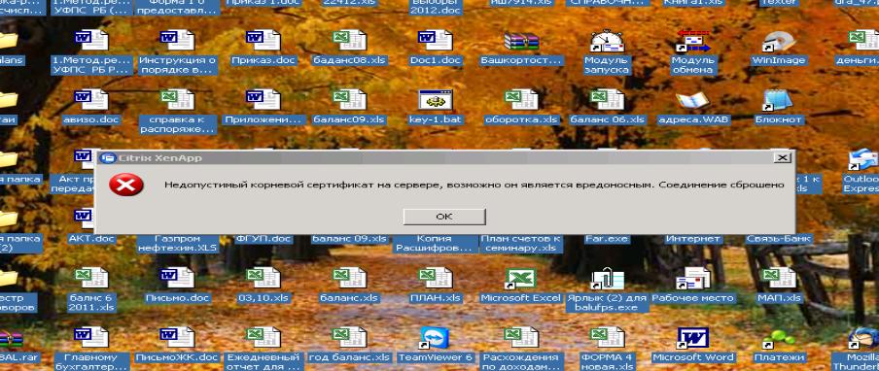879x371 pixels.
Task: Select the Приказ.doc desktop icon
Action: (263, 40)
